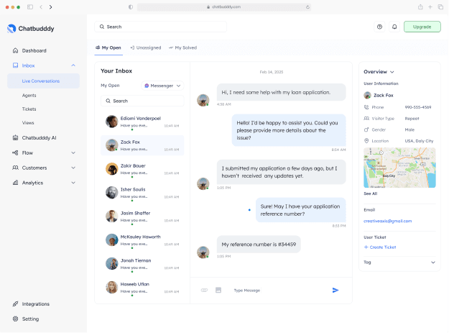Click the creativeaxis@gmail.com email link

click(x=388, y=221)
